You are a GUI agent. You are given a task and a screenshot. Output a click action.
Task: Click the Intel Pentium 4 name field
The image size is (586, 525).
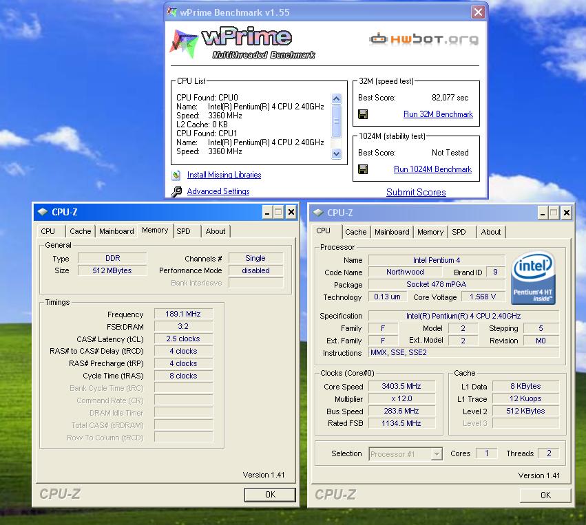(x=437, y=260)
